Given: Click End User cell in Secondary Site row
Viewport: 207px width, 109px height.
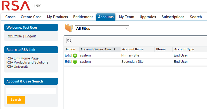Looking at the screenshot, I should pos(181,62).
